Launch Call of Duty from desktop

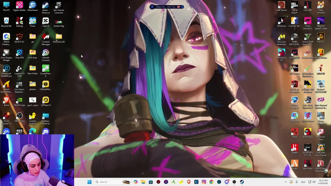pos(295,8)
